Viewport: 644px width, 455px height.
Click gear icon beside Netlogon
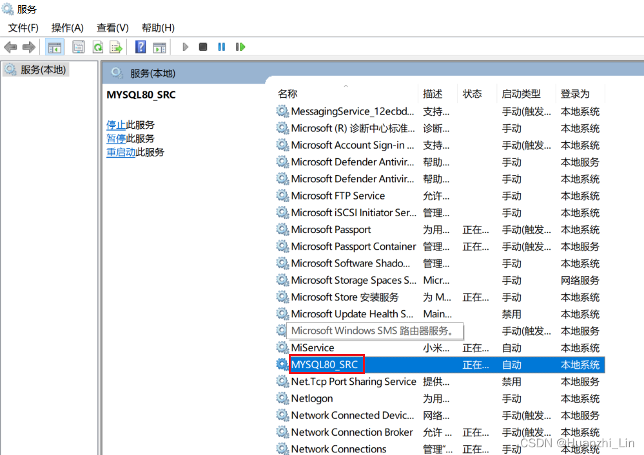point(282,398)
